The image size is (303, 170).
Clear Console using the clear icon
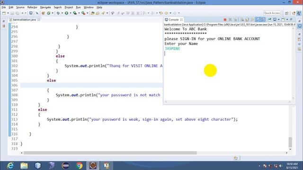coord(242,20)
